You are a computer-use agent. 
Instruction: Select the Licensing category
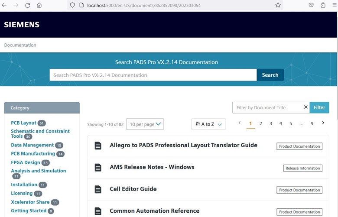click(x=22, y=193)
